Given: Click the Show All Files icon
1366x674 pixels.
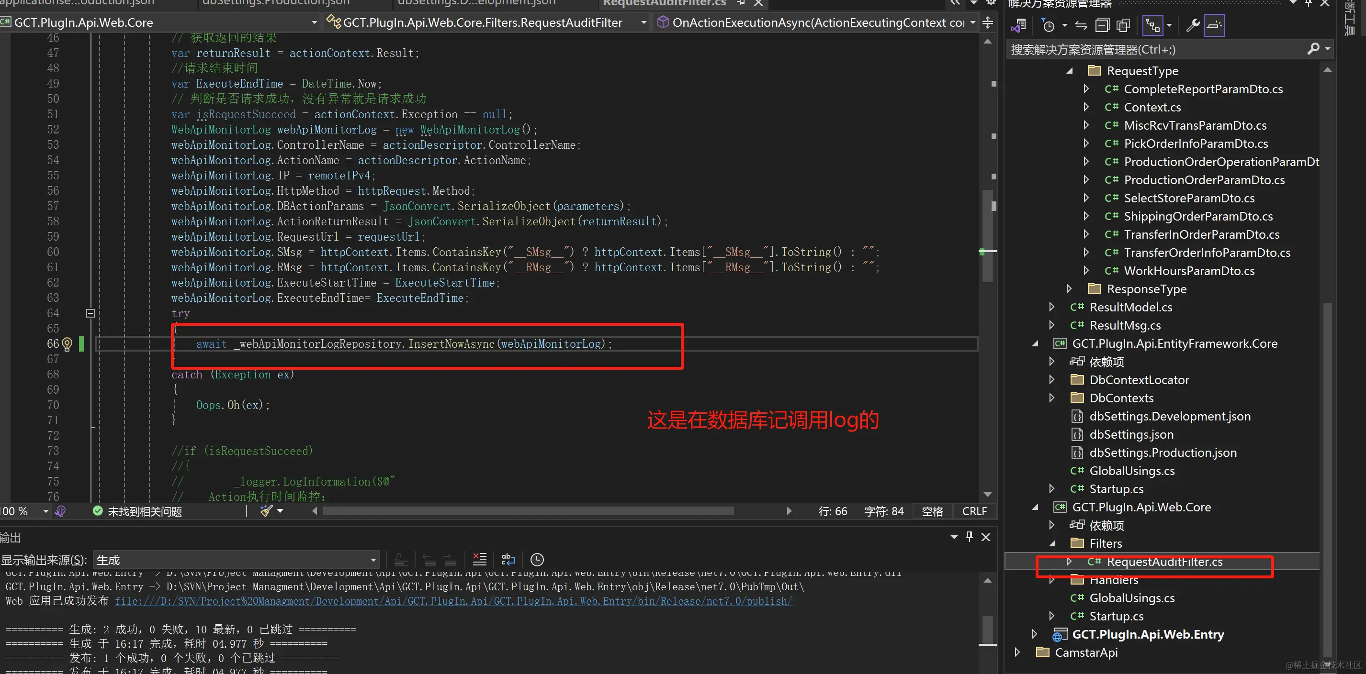Looking at the screenshot, I should [x=1123, y=25].
